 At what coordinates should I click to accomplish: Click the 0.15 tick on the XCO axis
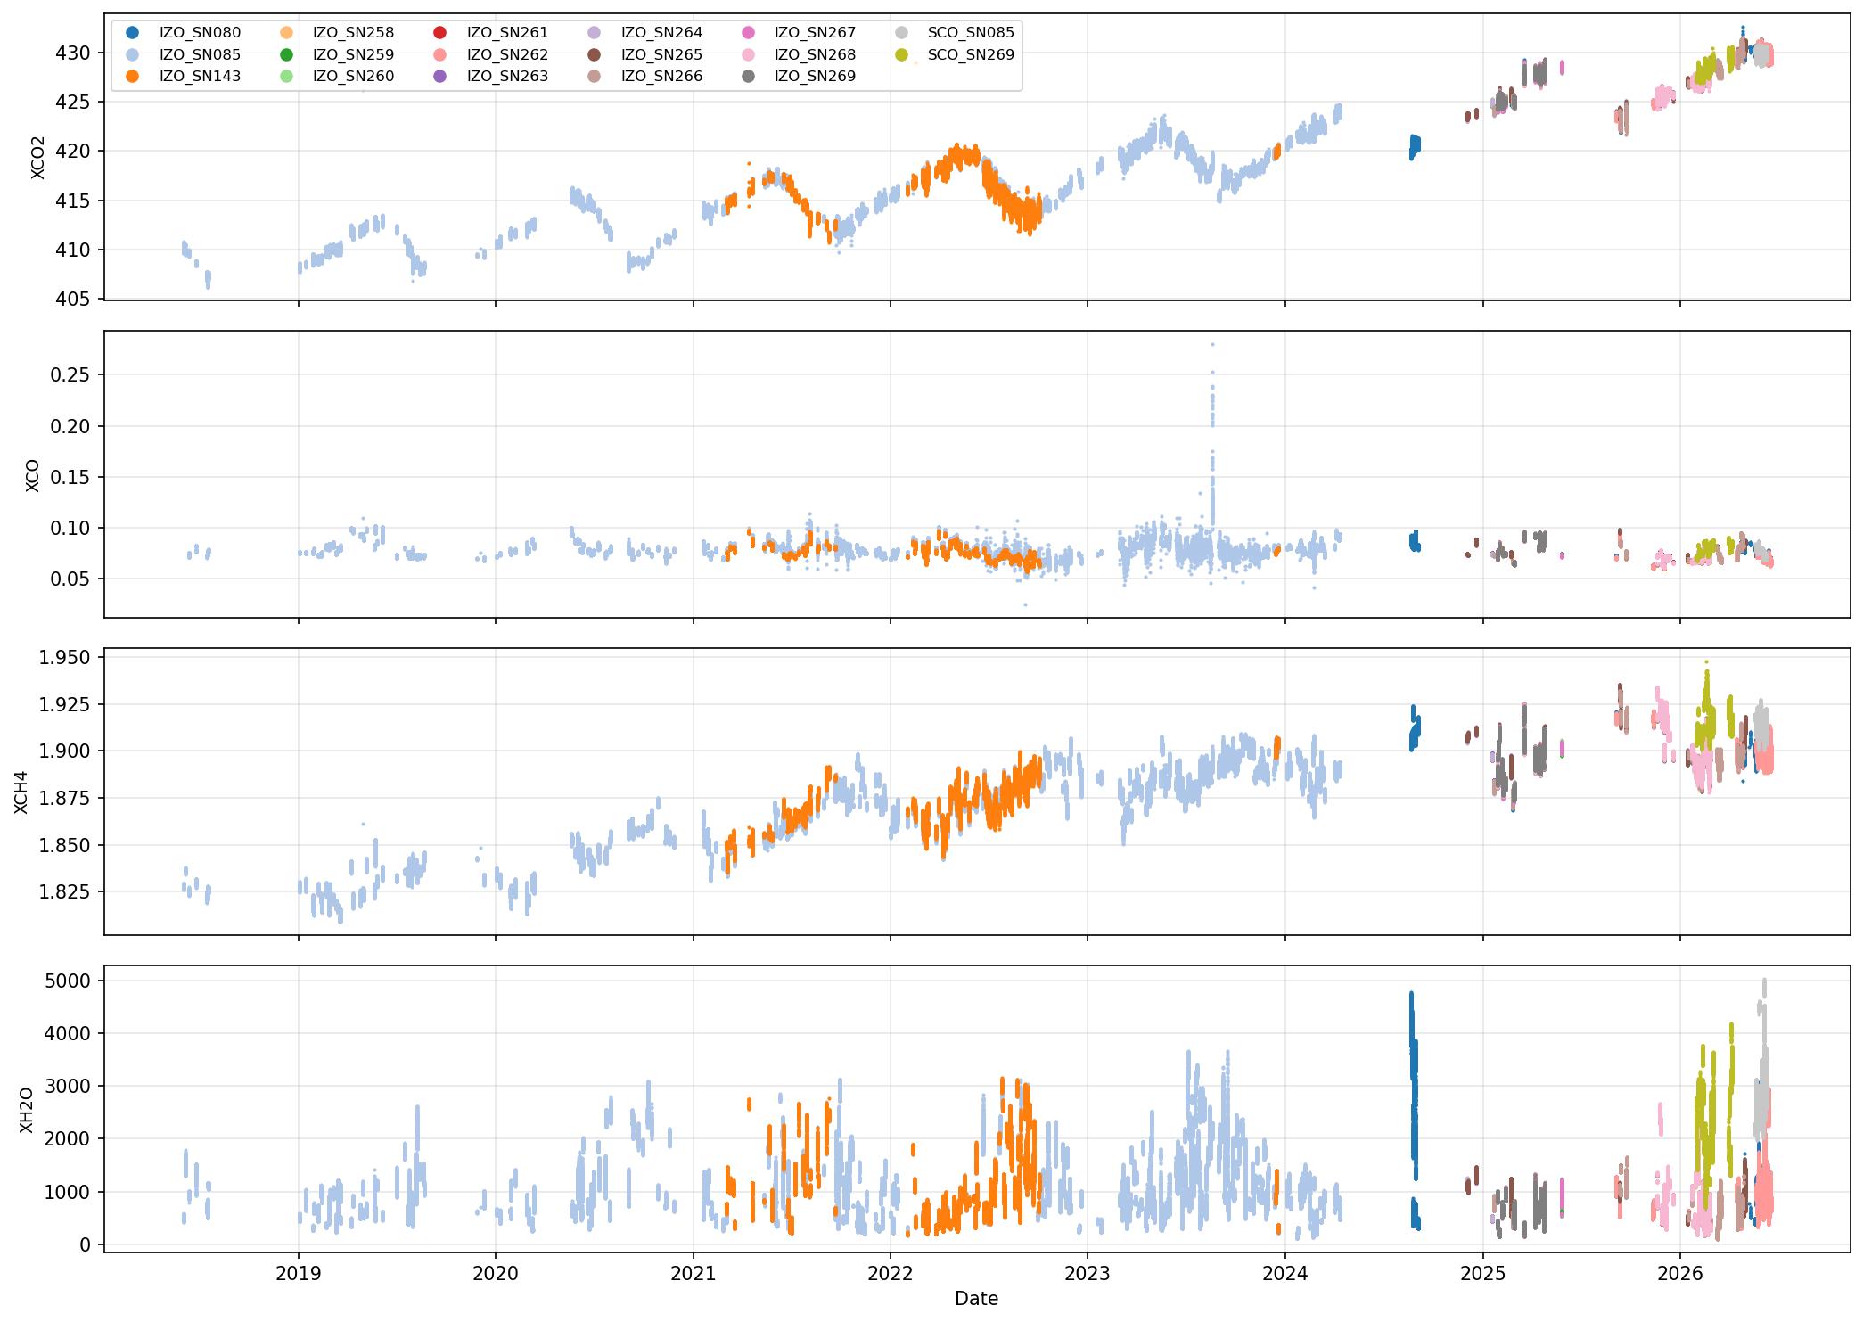69,477
